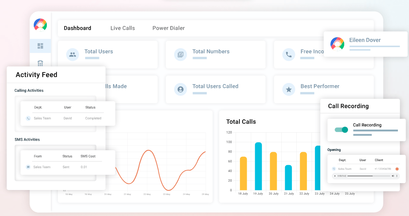
Task: Open the audio player three-dot options menu
Action: (397, 176)
